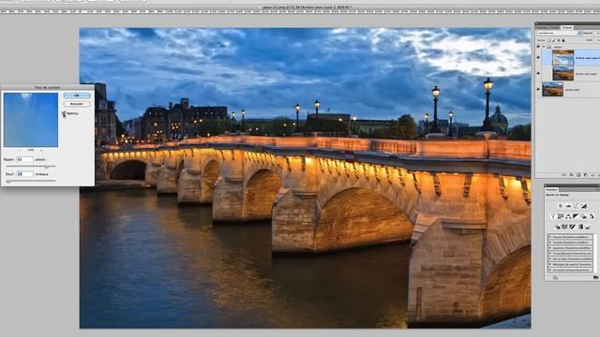Add a Selective Color adjustment icon

588,227
